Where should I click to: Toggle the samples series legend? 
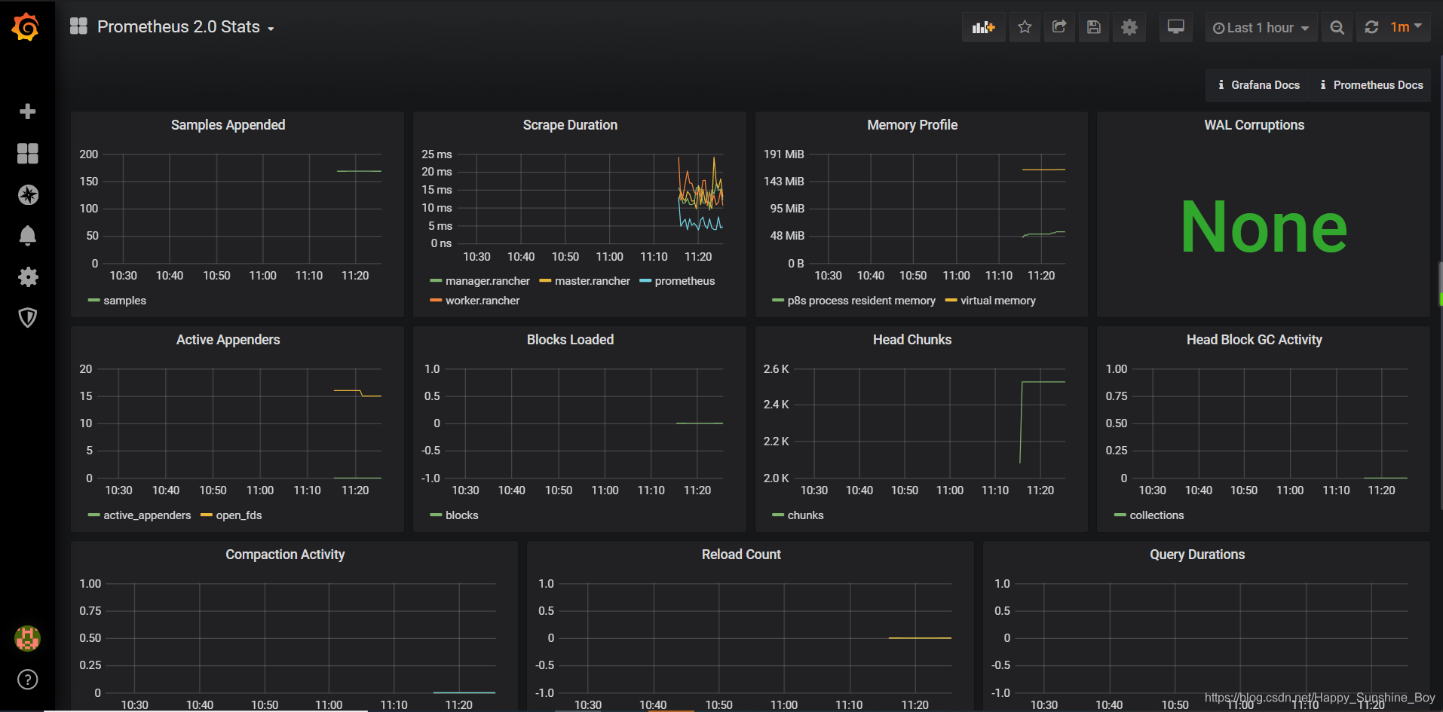click(x=124, y=301)
